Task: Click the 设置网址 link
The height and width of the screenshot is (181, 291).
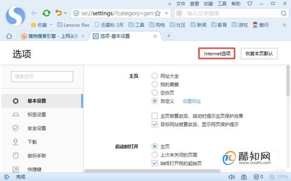Action: 192,101
